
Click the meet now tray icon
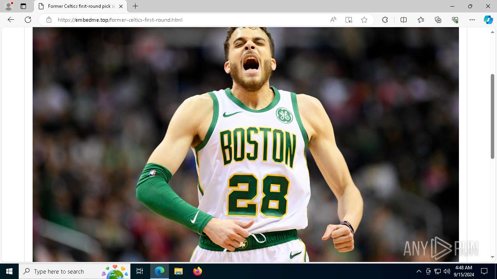point(428,271)
